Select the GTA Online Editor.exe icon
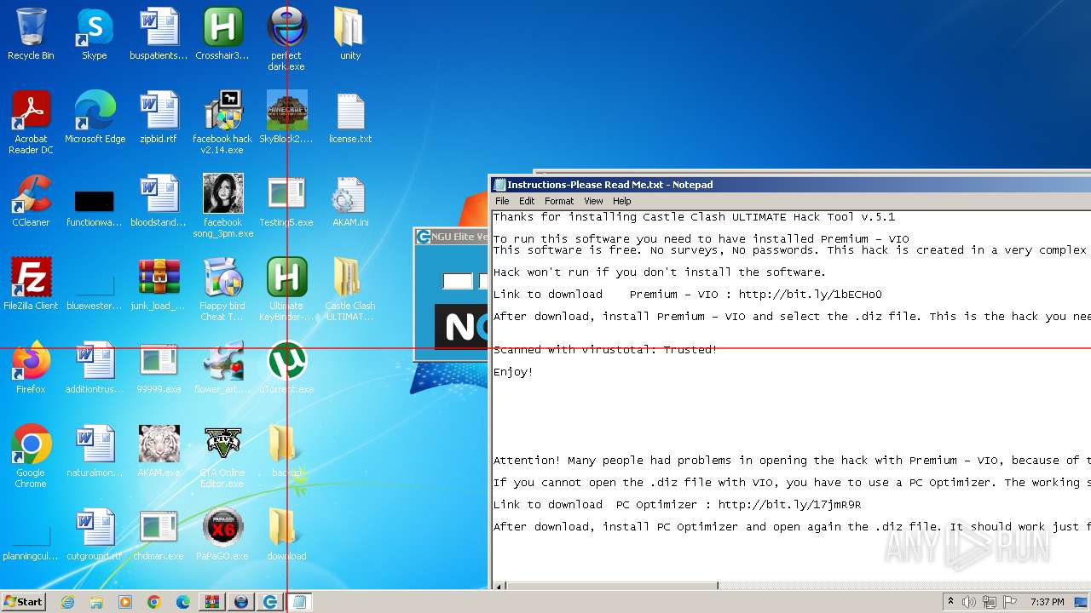Image resolution: width=1091 pixels, height=613 pixels. [222, 455]
